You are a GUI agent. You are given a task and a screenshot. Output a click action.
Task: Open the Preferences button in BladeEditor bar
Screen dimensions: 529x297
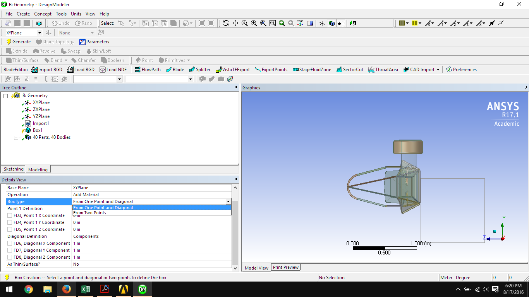461,70
